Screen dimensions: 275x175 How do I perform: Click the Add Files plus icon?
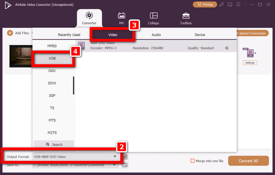(x=10, y=33)
